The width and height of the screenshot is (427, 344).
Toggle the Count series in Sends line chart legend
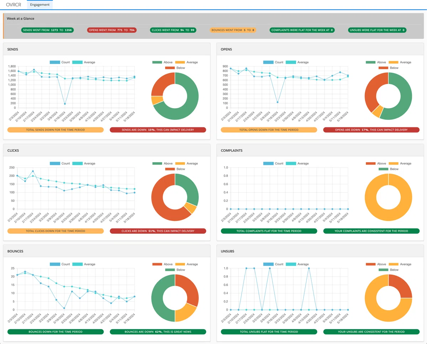[60, 62]
